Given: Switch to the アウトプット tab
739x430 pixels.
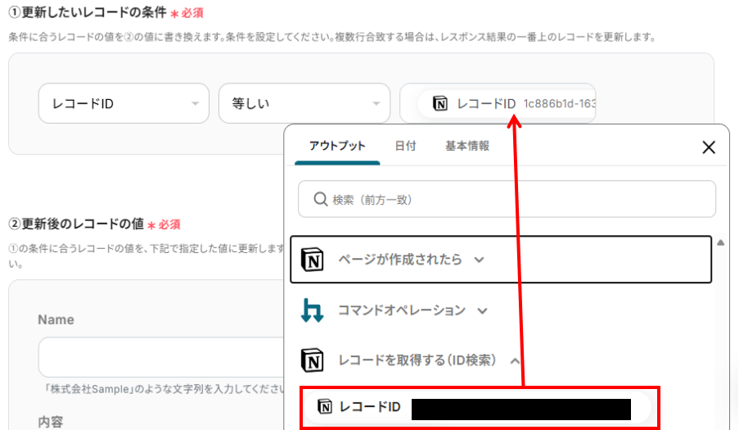Looking at the screenshot, I should [x=337, y=146].
